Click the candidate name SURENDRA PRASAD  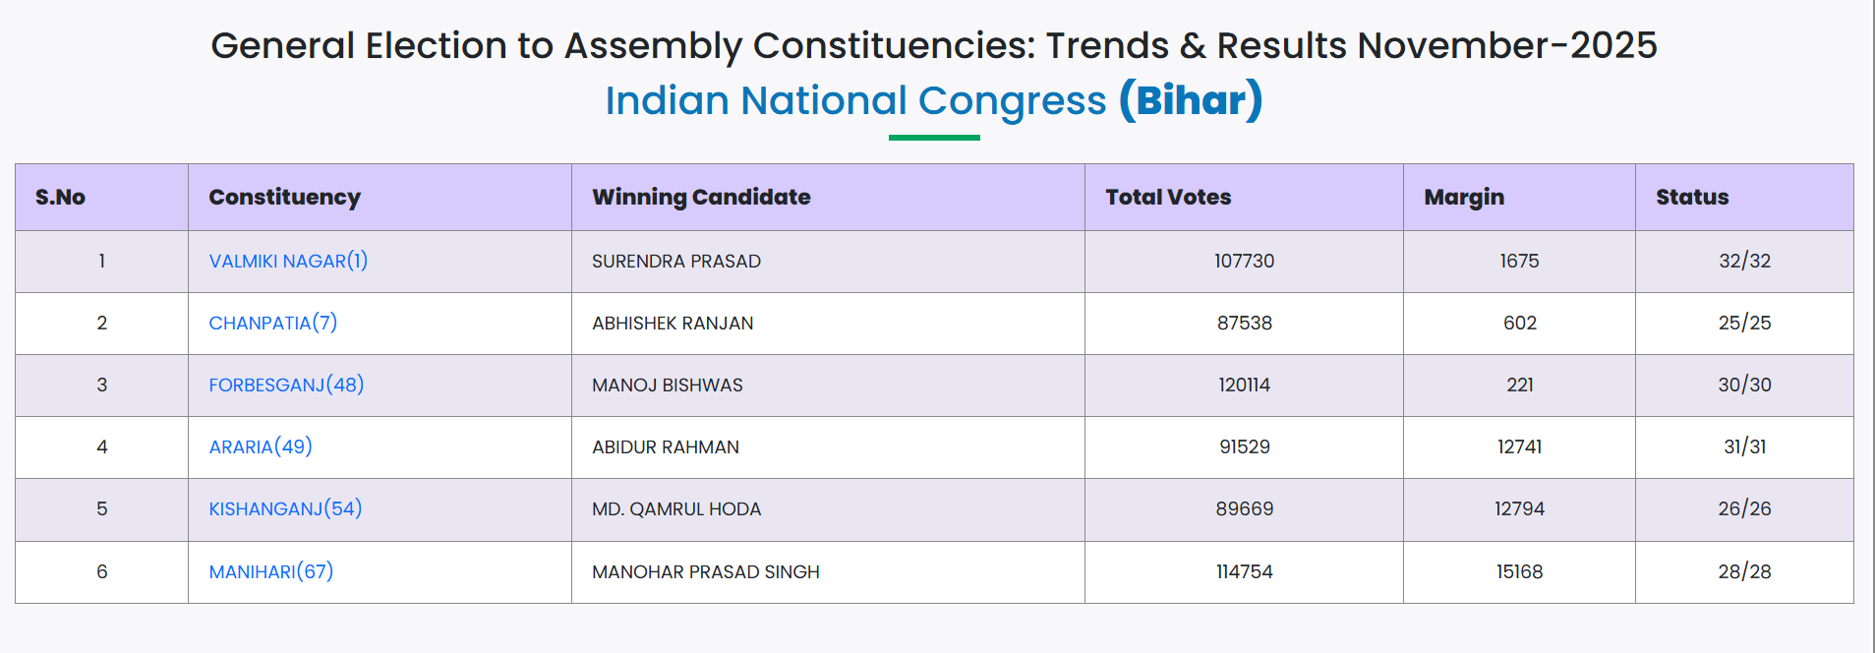pyautogui.click(x=676, y=262)
